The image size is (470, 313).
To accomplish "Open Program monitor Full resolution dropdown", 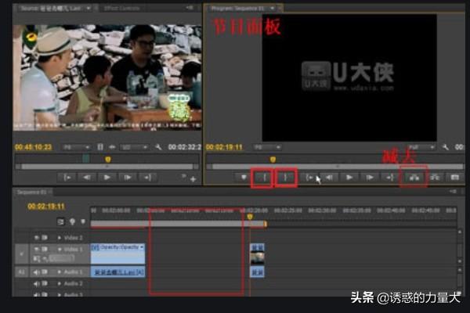I will pyautogui.click(x=421, y=147).
